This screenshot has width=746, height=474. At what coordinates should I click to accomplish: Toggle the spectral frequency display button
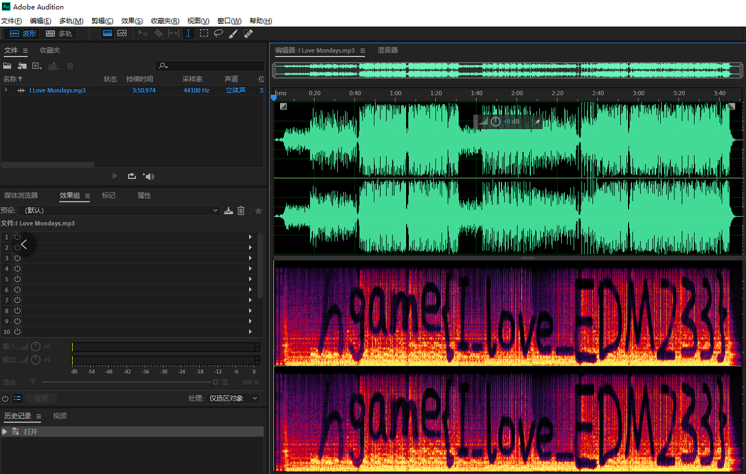(x=107, y=33)
